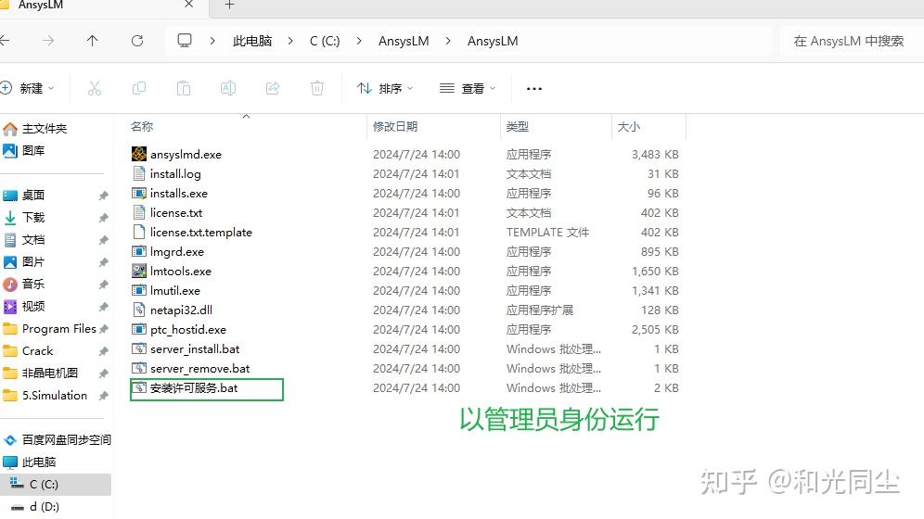Expand chevron before 此电脑 in breadcrumb

[212, 41]
